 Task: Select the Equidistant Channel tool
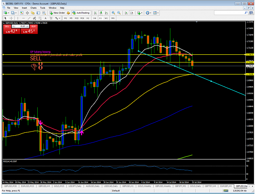(34, 18)
